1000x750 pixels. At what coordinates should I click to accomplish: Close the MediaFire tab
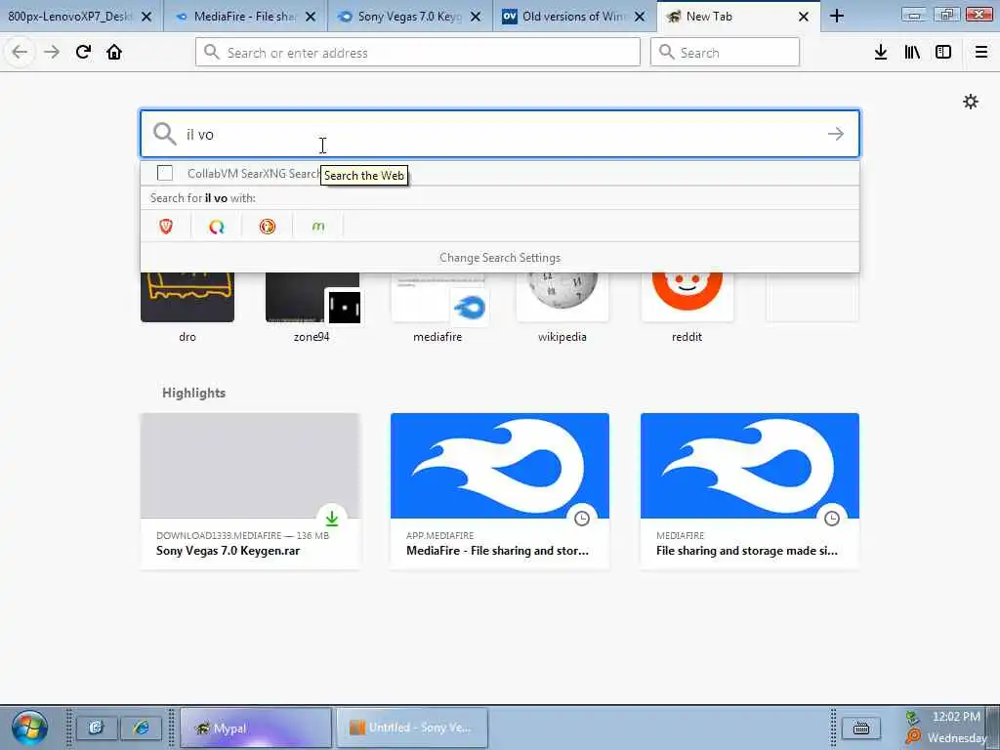click(x=311, y=17)
